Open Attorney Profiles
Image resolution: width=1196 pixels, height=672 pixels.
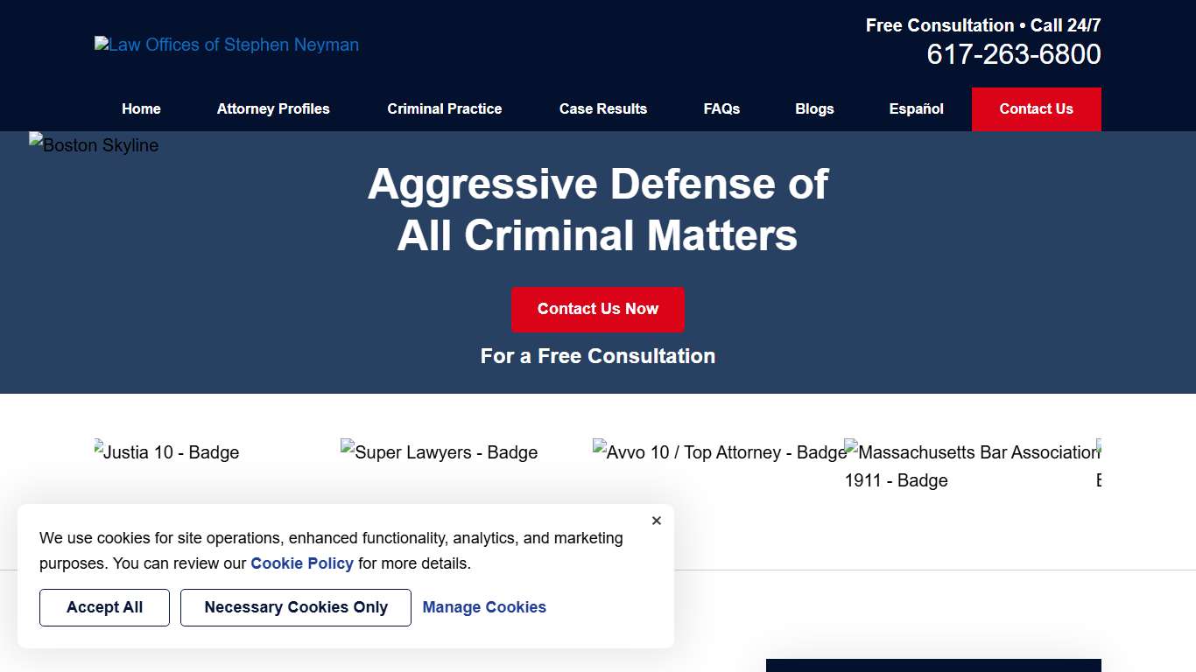pos(272,108)
